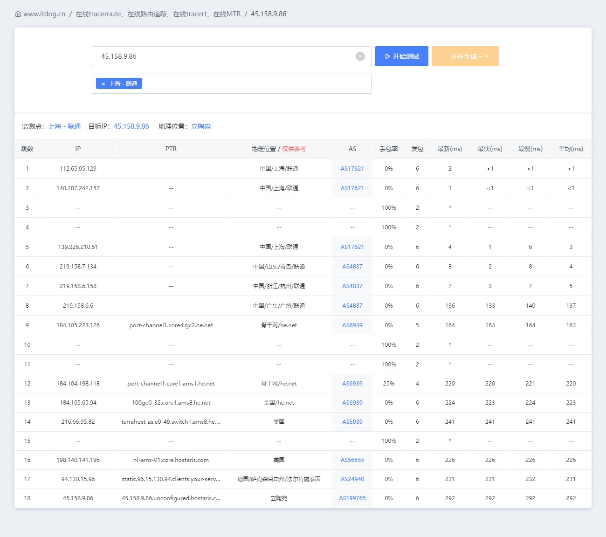Open the www.itdog.cn breadcrumb link
606x537 pixels.
(44, 14)
